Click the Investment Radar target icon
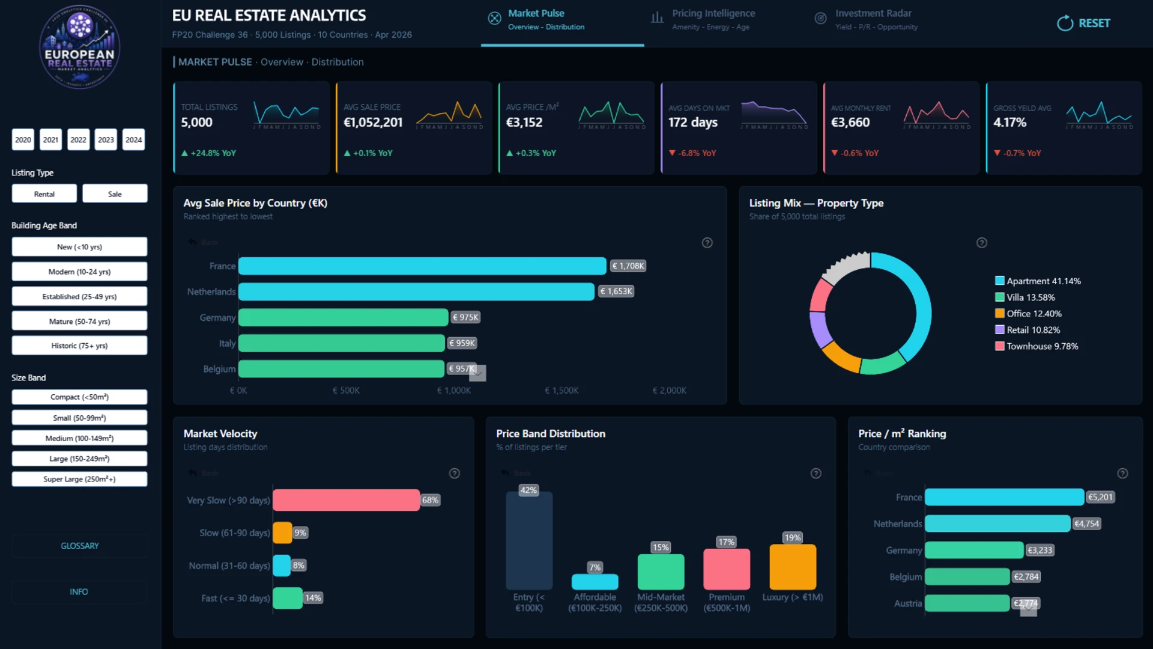The image size is (1153, 649). (x=820, y=19)
